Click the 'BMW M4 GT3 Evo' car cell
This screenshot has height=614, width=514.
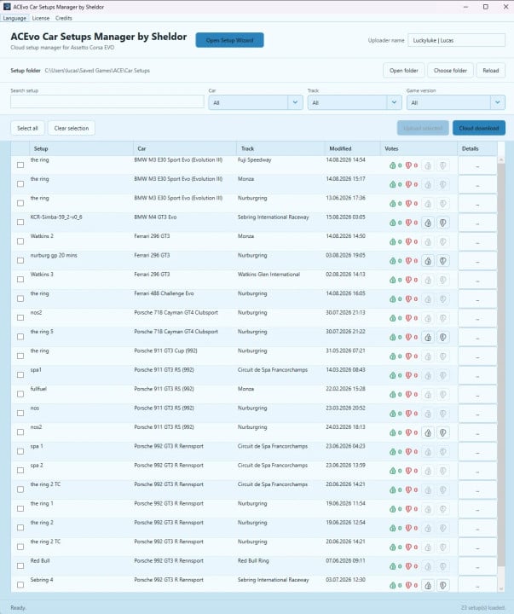[x=155, y=217]
